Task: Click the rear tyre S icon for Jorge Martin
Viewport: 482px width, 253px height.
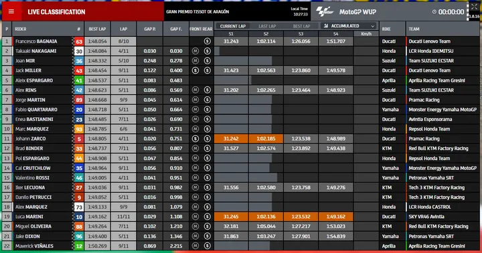Action: [207, 100]
